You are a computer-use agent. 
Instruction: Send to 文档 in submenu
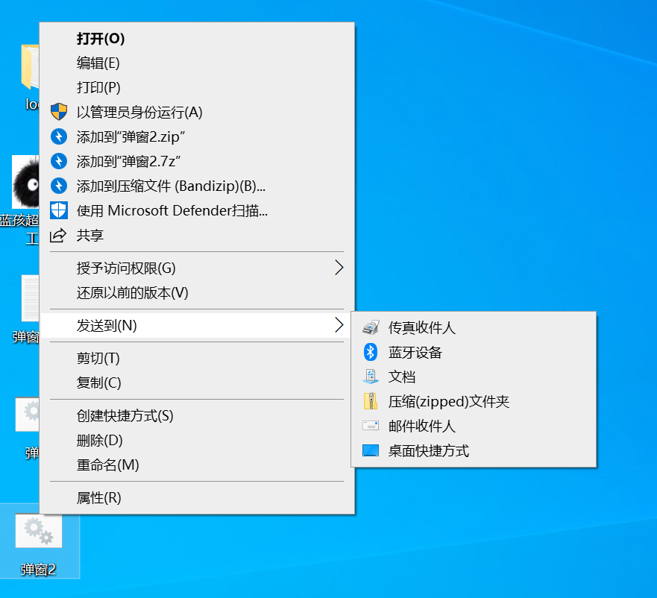[x=474, y=377]
